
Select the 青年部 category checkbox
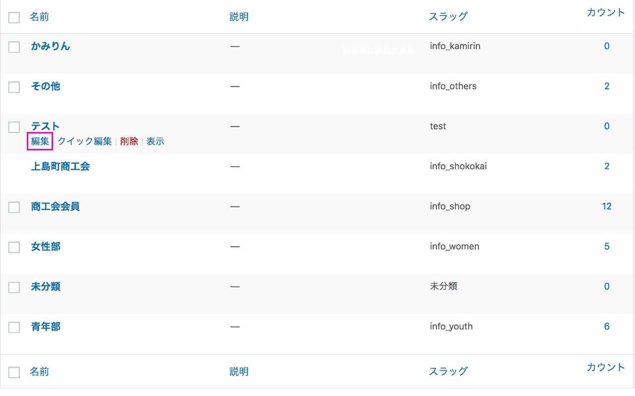click(14, 328)
